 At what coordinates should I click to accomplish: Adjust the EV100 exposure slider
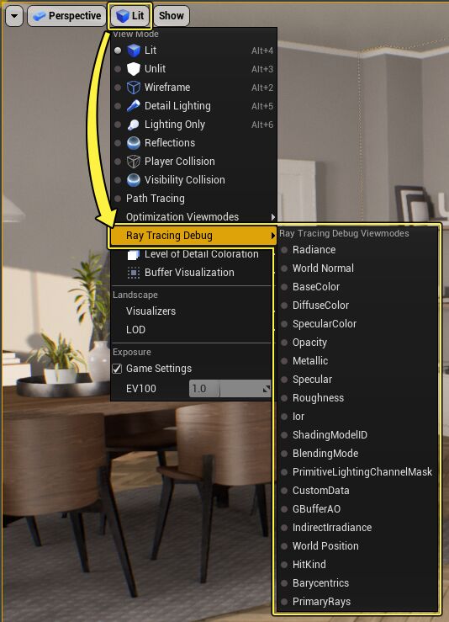(230, 388)
